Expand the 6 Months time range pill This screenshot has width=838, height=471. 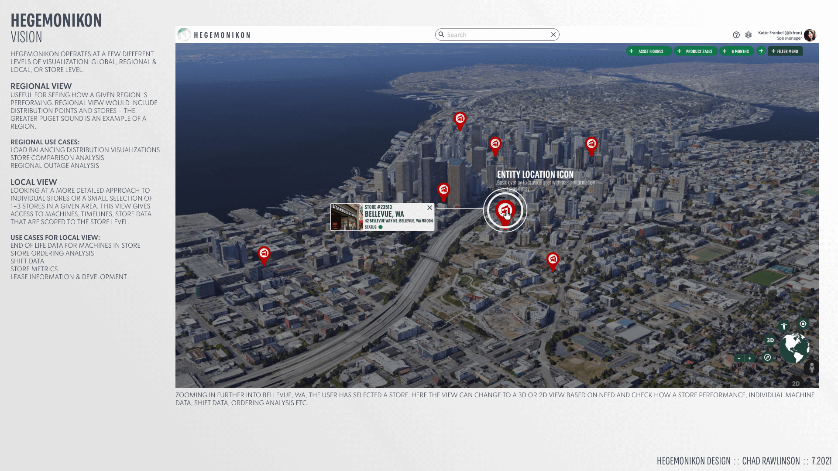tap(737, 51)
